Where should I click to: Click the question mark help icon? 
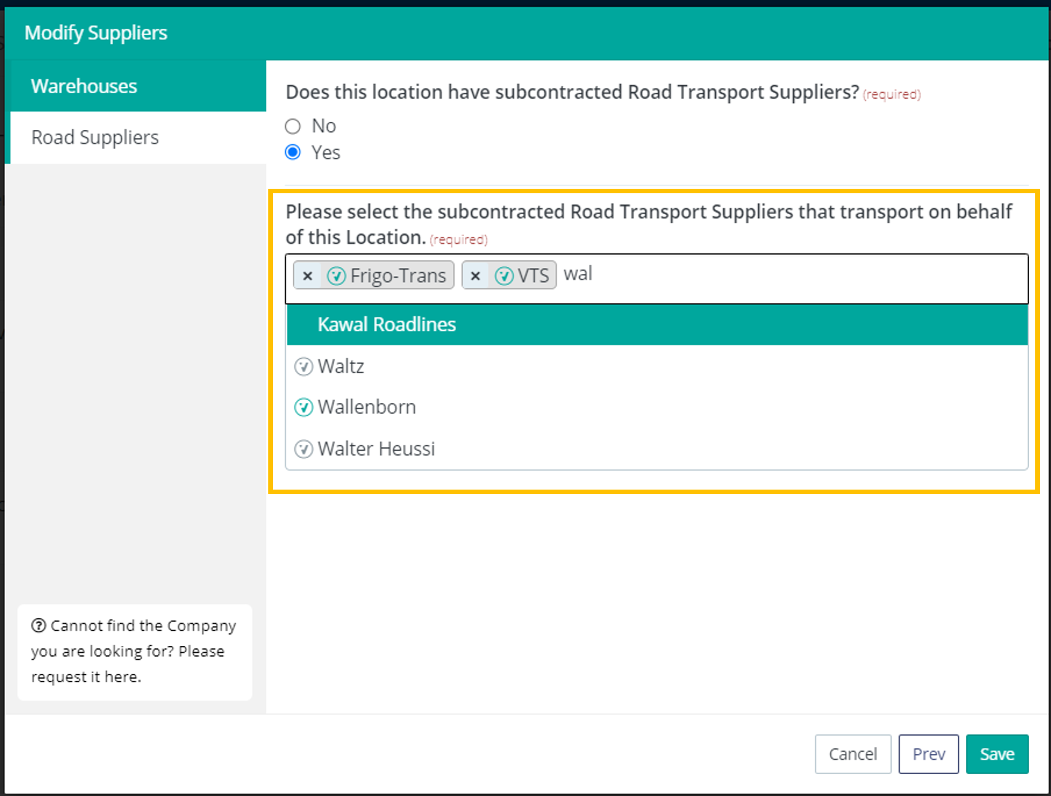[x=39, y=626]
